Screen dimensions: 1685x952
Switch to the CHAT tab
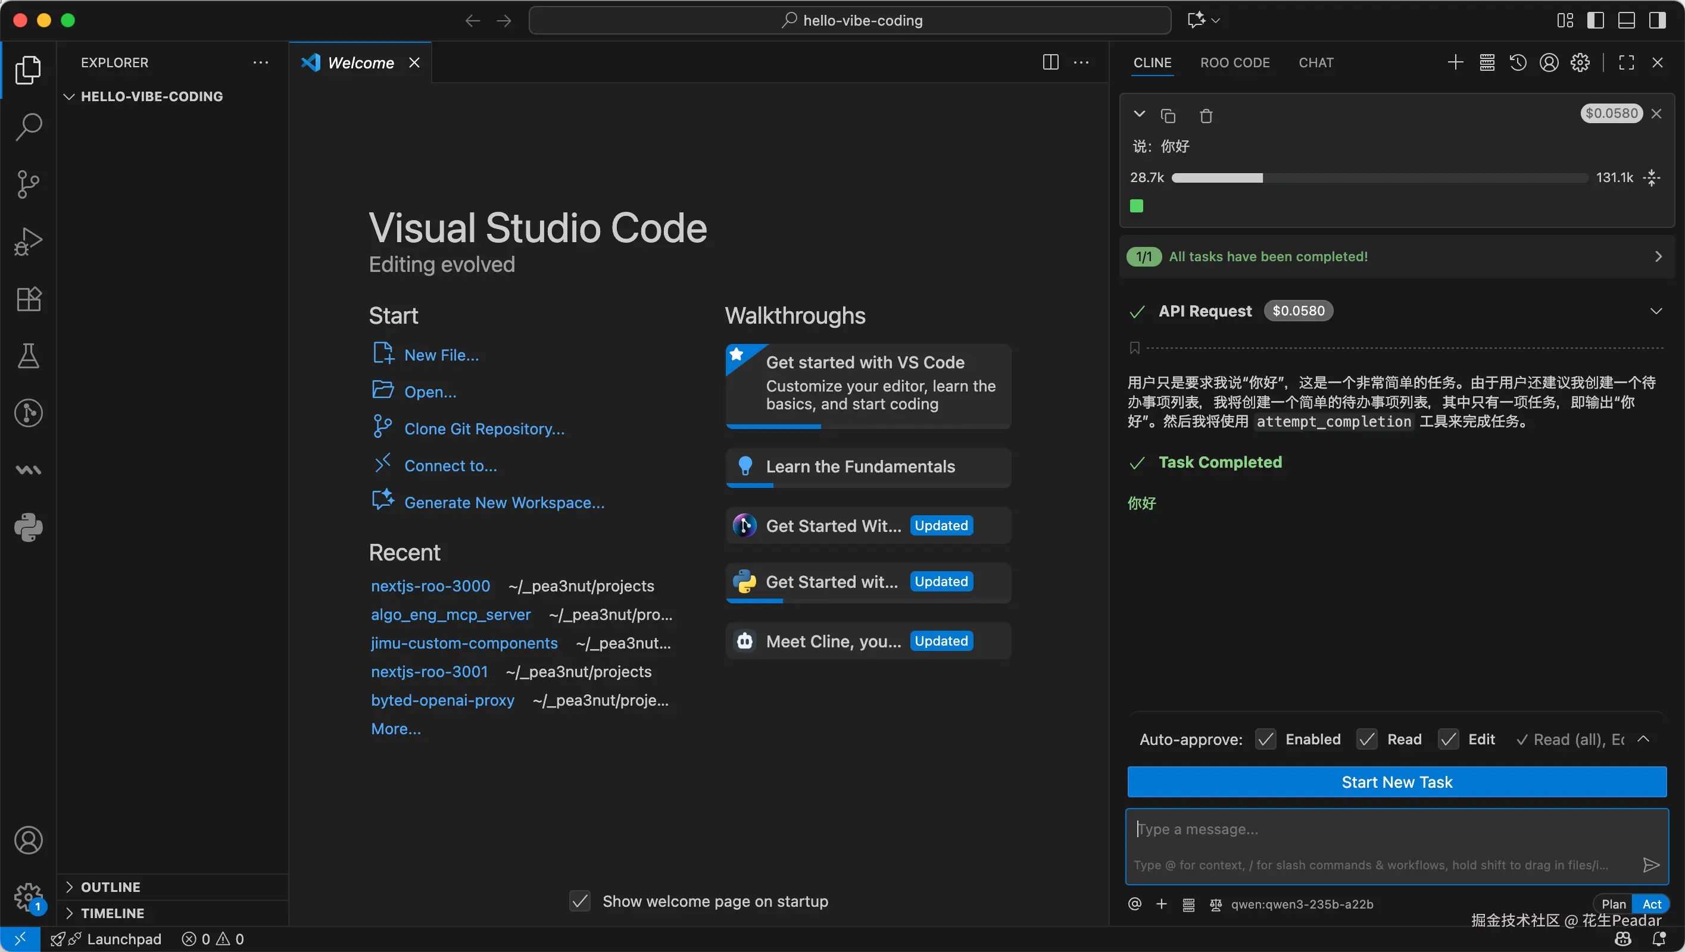(1315, 62)
